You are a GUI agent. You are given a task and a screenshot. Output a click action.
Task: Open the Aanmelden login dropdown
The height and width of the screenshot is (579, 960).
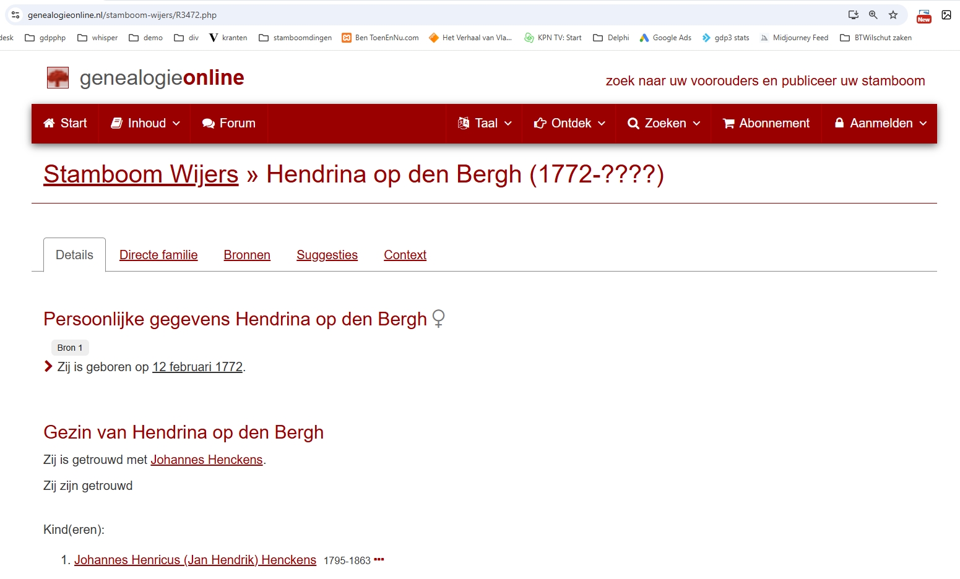[x=880, y=123]
